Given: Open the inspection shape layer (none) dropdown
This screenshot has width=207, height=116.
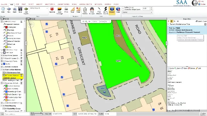Looking at the screenshot, I should tap(137, 12).
